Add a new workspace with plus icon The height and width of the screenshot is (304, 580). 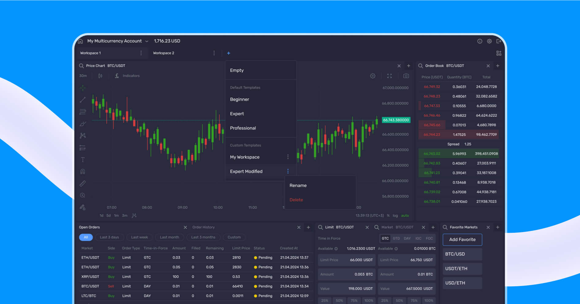coord(229,53)
